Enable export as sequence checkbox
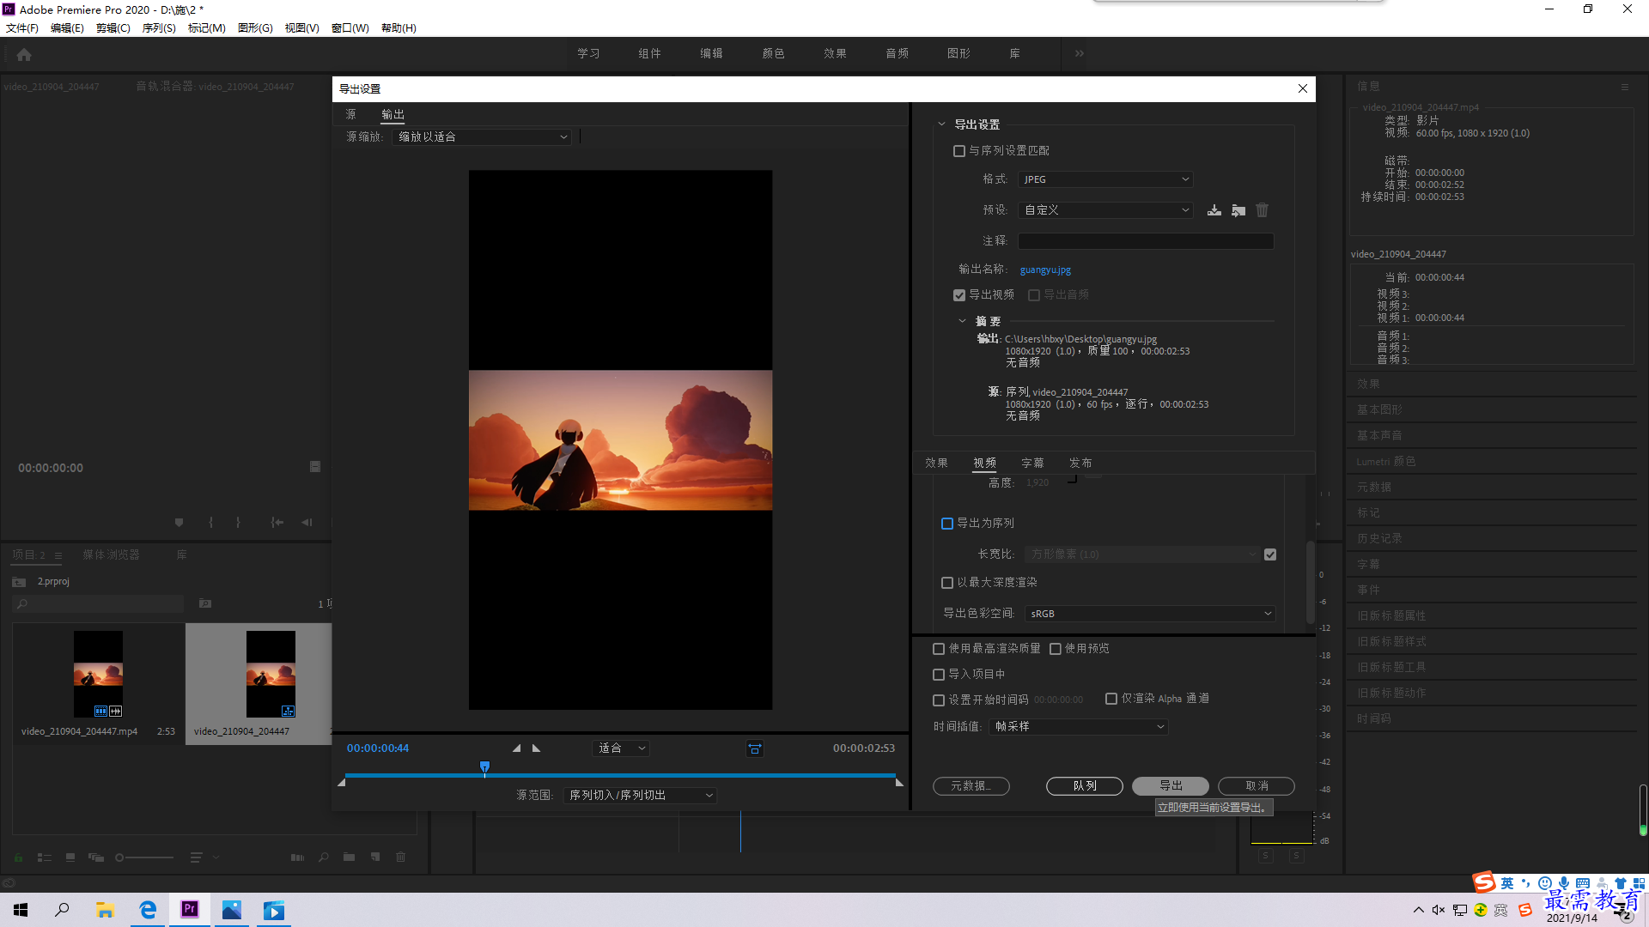Screen dimensions: 1649x927 pos(946,524)
